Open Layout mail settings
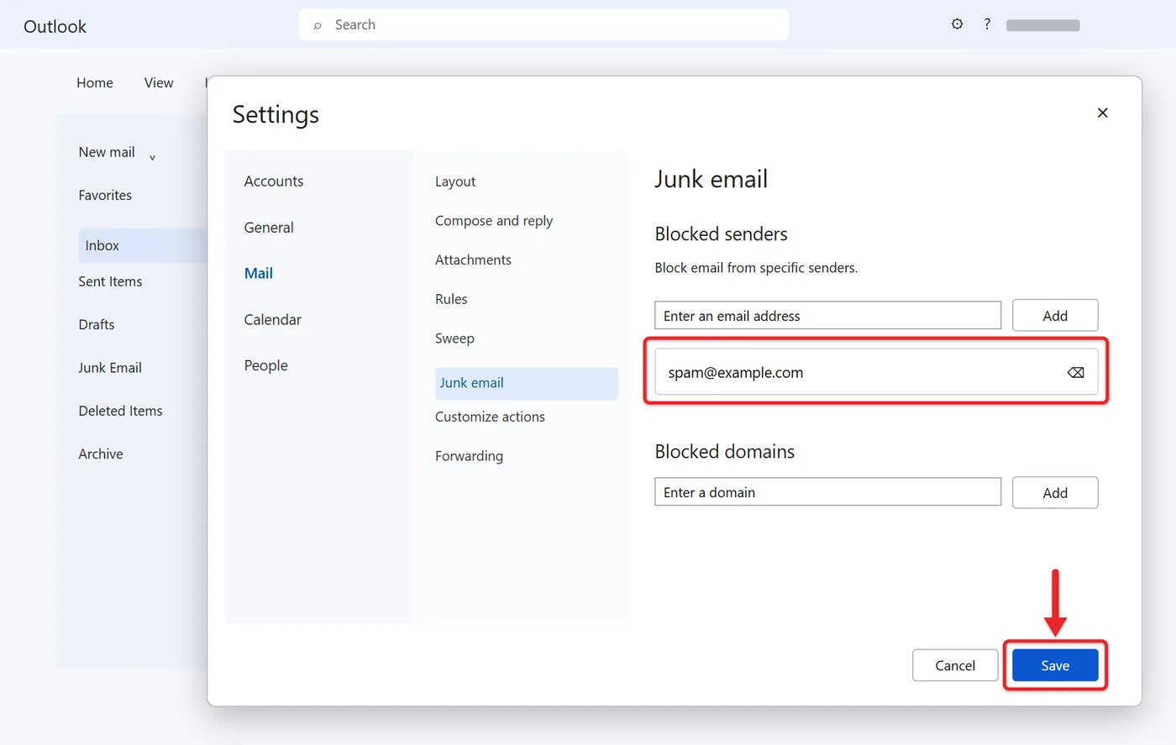Image resolution: width=1176 pixels, height=745 pixels. coord(455,181)
